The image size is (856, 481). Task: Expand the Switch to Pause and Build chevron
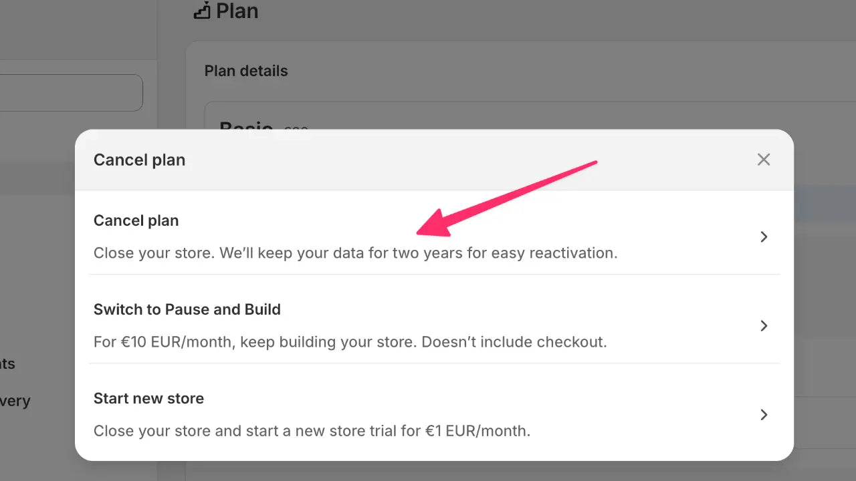point(764,326)
